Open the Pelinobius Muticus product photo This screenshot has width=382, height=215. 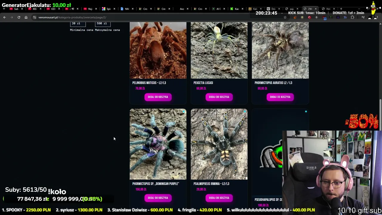pyautogui.click(x=158, y=50)
